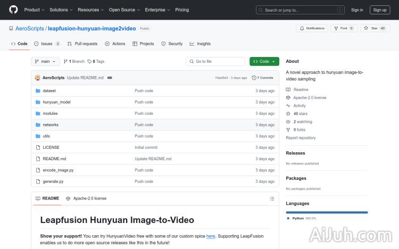
Task: Open the Resources dropdown menu
Action: point(90,10)
